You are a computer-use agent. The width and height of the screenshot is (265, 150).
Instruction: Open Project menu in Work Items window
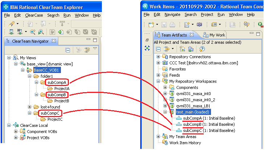(x=207, y=15)
